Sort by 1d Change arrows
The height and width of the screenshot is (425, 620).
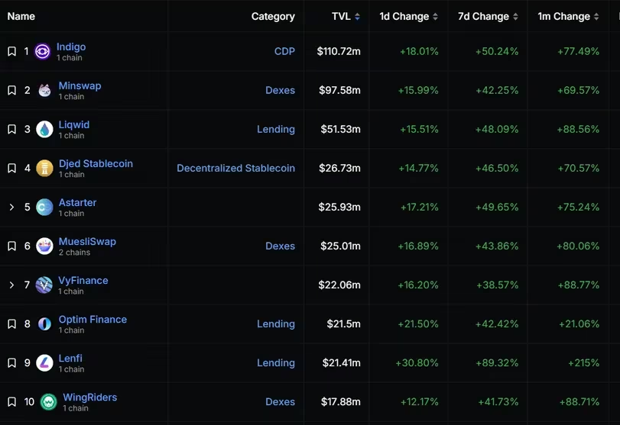coord(435,17)
